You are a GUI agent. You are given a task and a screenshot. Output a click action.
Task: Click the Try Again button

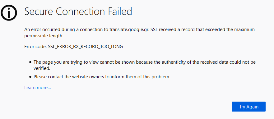(x=248, y=107)
